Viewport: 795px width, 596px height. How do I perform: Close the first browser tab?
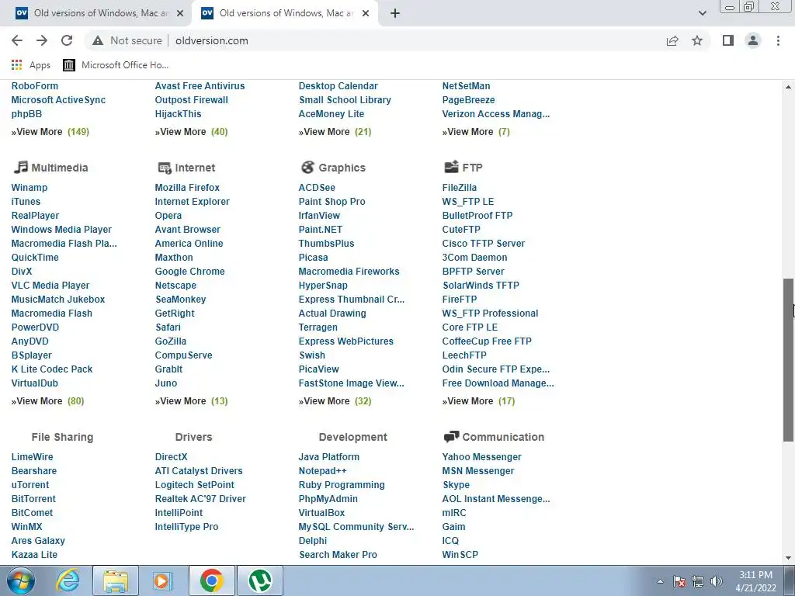pyautogui.click(x=180, y=14)
